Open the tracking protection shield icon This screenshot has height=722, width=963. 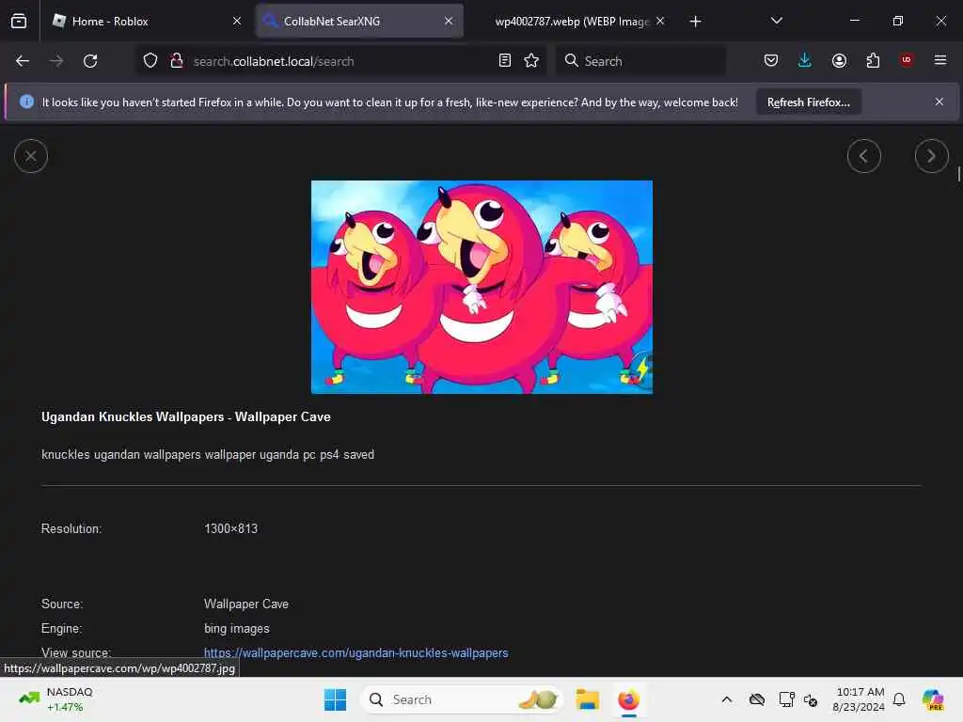(150, 60)
